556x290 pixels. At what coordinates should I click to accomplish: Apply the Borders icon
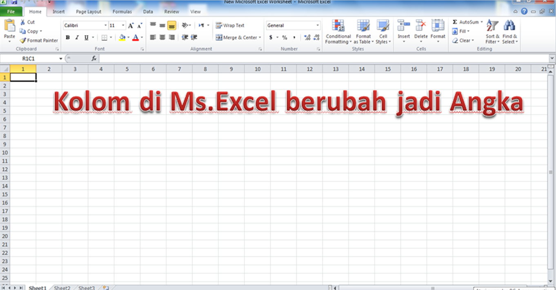click(x=104, y=38)
